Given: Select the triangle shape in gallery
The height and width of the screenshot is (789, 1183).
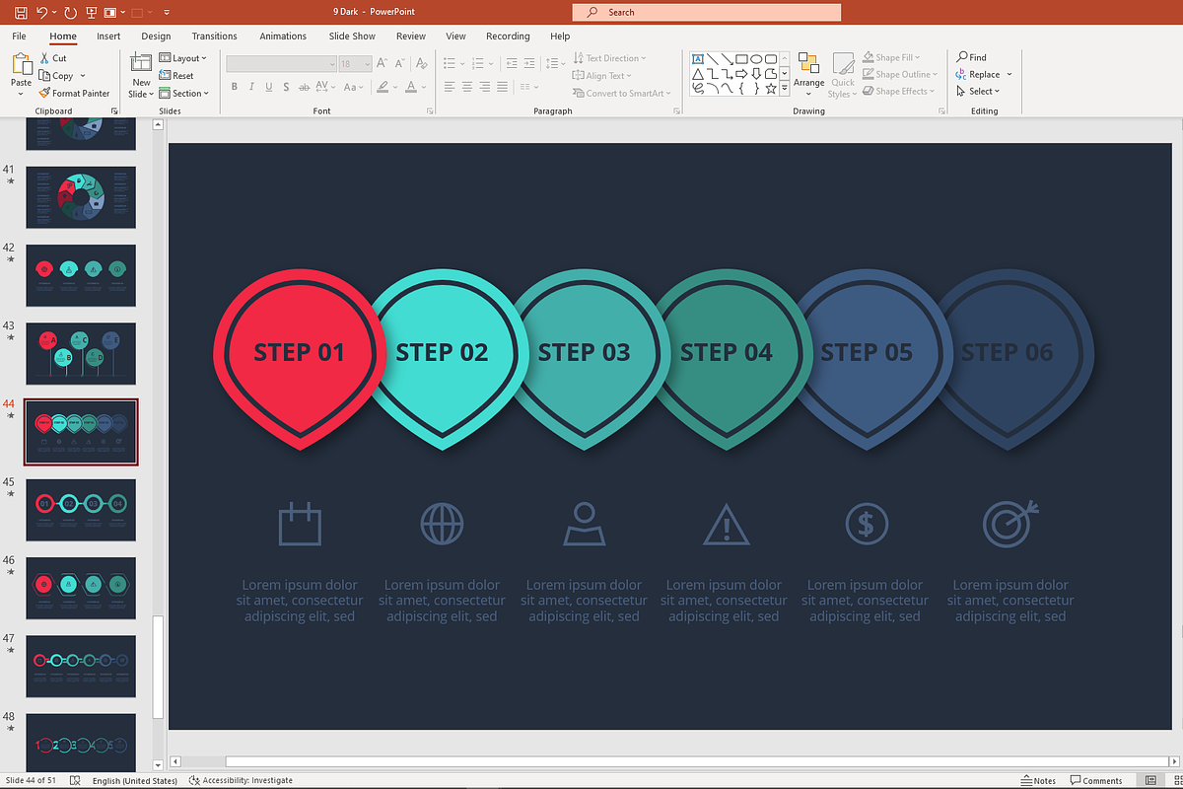Looking at the screenshot, I should 698,74.
